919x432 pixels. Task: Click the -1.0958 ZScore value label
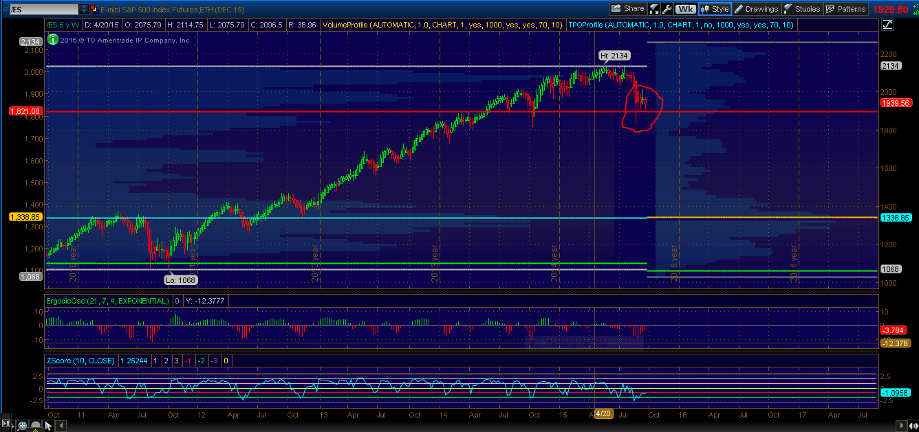[894, 392]
